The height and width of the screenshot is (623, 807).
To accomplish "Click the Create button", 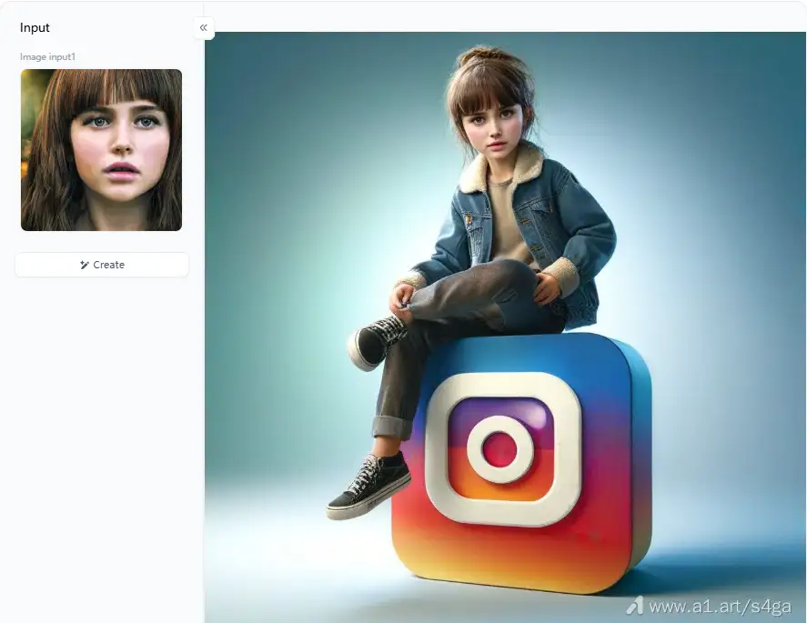I will point(102,265).
